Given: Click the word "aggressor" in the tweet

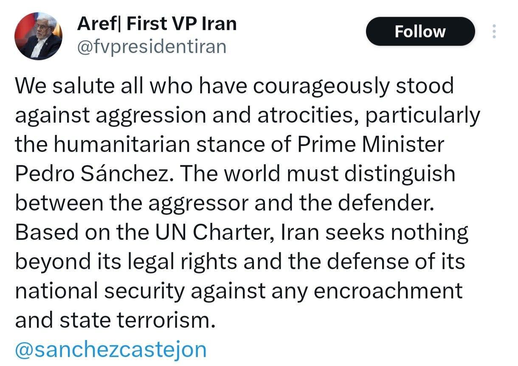Looking at the screenshot, I should point(197,203).
